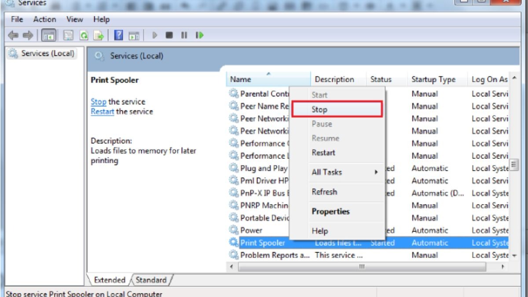Click the Back arrow in the toolbar
The height and width of the screenshot is (297, 528).
click(13, 35)
